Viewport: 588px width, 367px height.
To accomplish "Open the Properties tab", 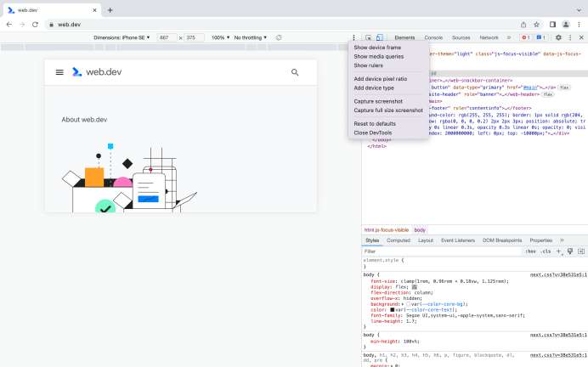I will [x=540, y=240].
